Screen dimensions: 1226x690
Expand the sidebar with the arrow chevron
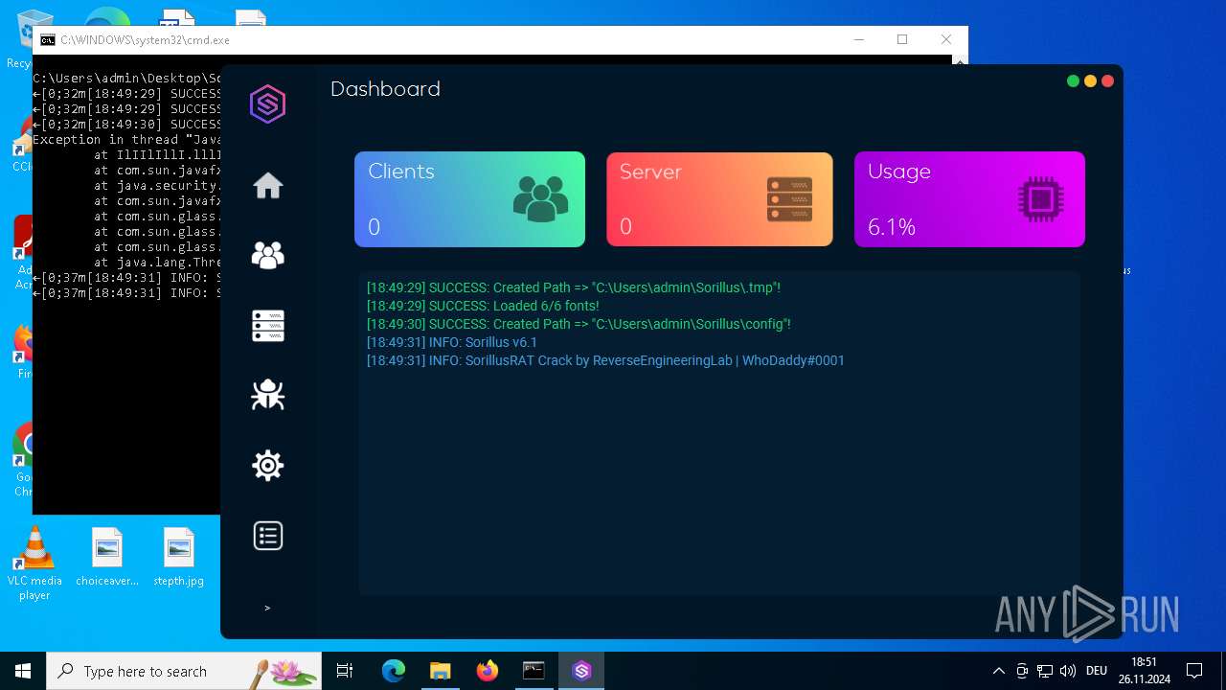(x=267, y=608)
